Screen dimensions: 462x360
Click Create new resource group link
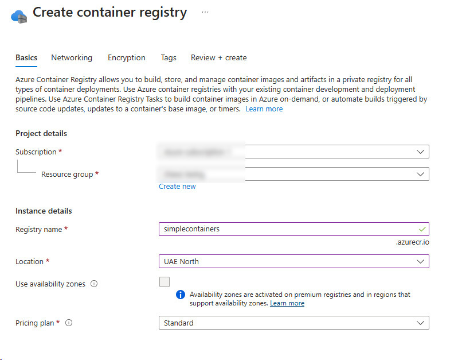point(177,186)
